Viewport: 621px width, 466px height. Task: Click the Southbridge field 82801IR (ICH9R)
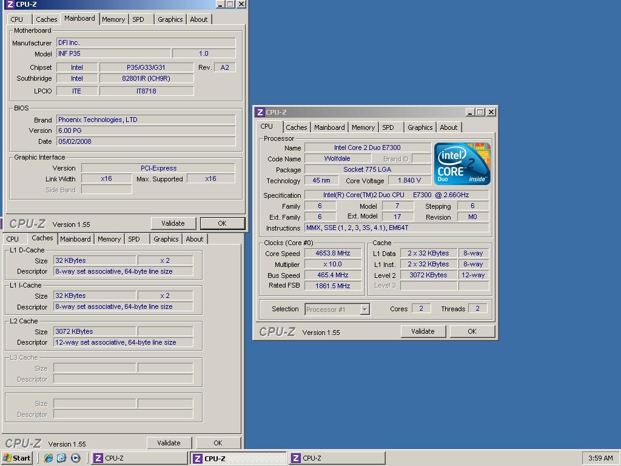(x=146, y=78)
